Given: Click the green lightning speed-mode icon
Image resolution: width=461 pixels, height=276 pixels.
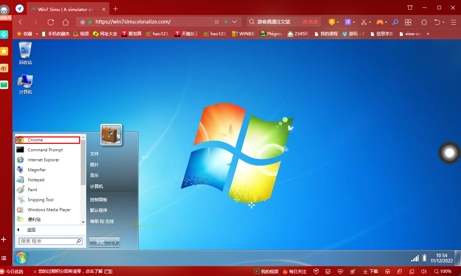Looking at the screenshot, I should (226, 22).
